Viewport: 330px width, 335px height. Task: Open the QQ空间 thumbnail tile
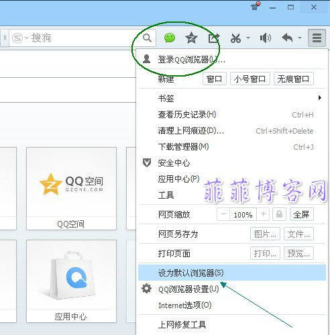tap(71, 189)
